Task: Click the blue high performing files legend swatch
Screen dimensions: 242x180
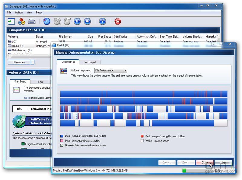Action: pos(62,136)
